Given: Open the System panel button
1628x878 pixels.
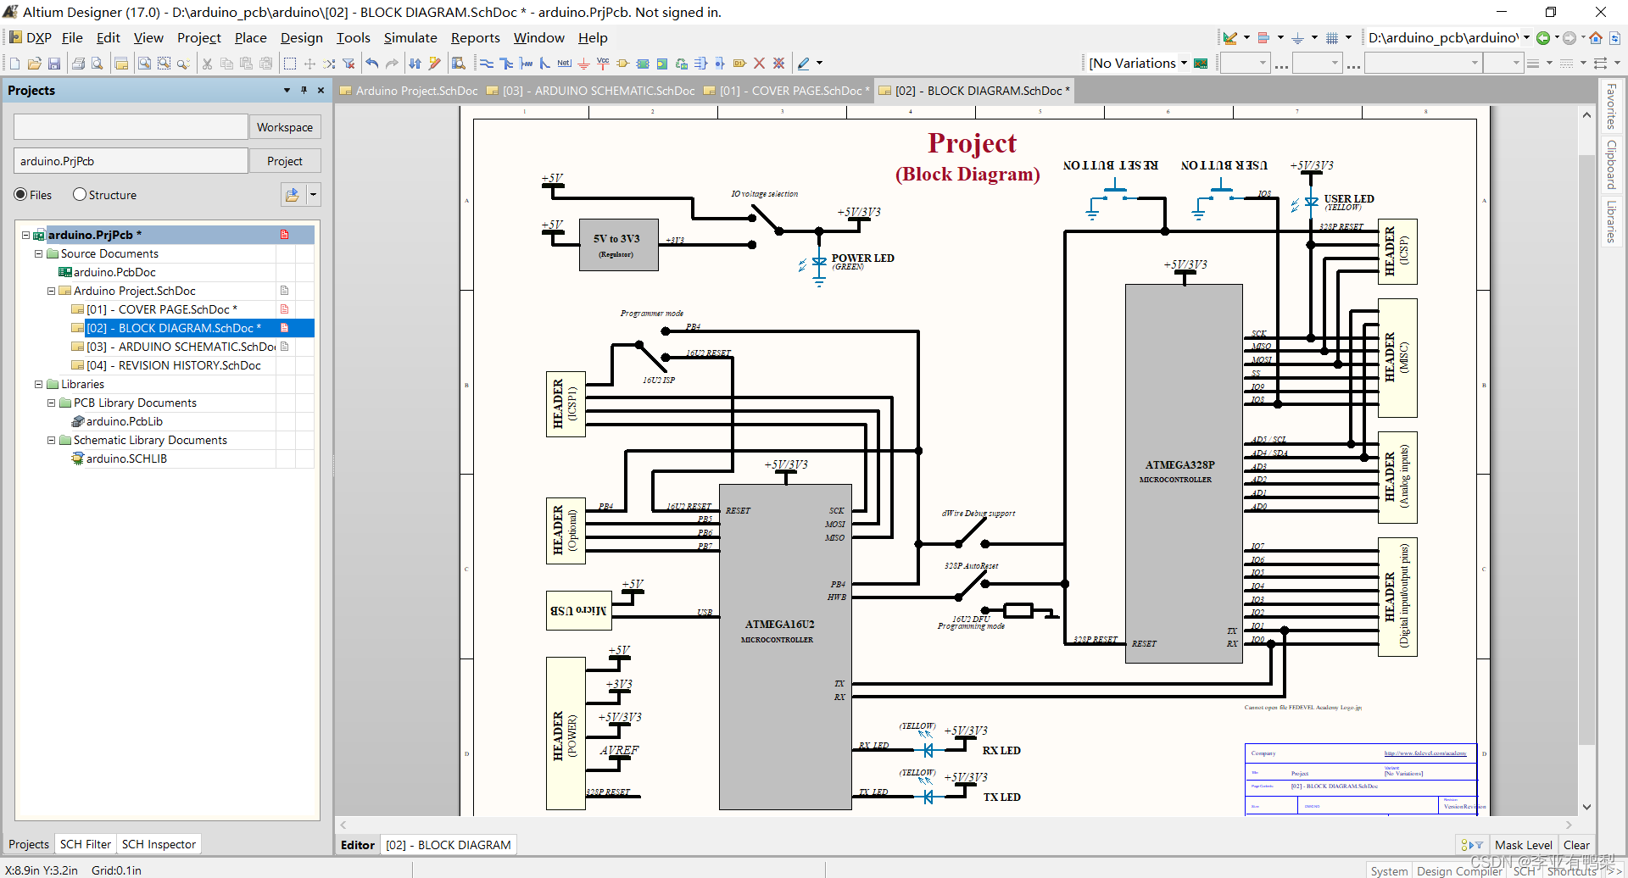Looking at the screenshot, I should (x=1389, y=870).
